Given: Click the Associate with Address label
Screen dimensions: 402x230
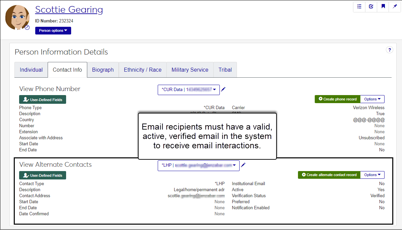Looking at the screenshot, I should pyautogui.click(x=41, y=138).
